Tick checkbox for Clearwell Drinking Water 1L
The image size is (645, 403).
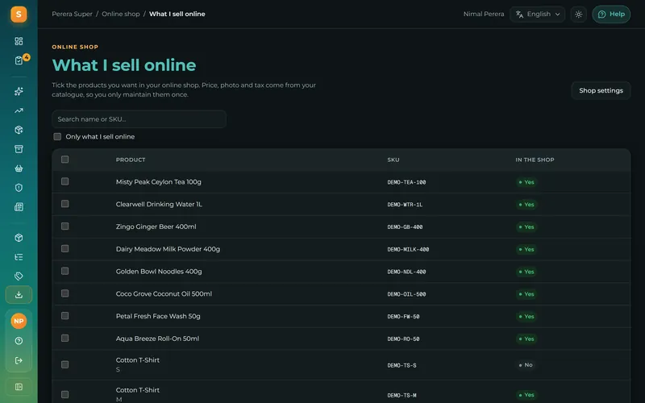point(65,204)
